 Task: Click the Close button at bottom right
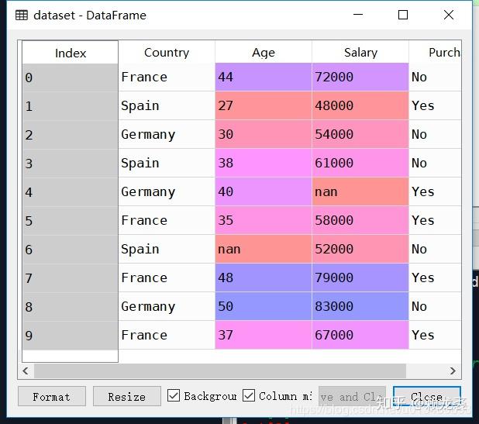427,396
